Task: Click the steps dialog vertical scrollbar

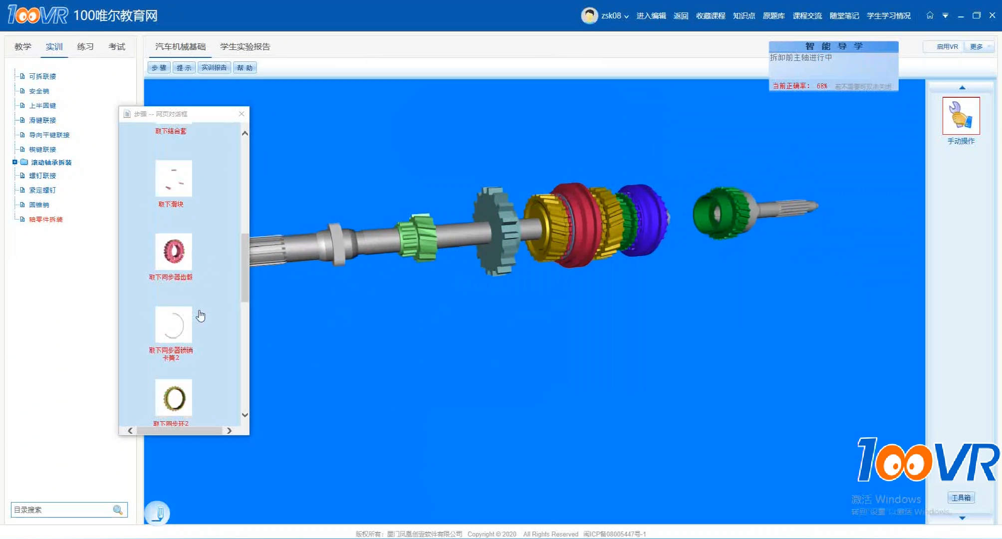Action: coord(245,268)
